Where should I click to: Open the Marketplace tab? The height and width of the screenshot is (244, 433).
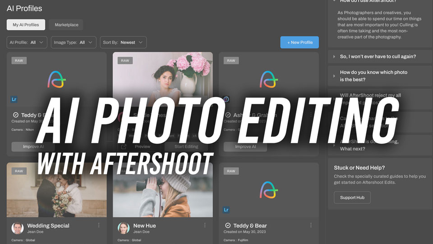(66, 24)
